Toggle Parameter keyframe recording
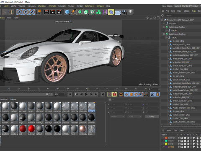The width and height of the screenshot is (201, 151). click(x=141, y=94)
